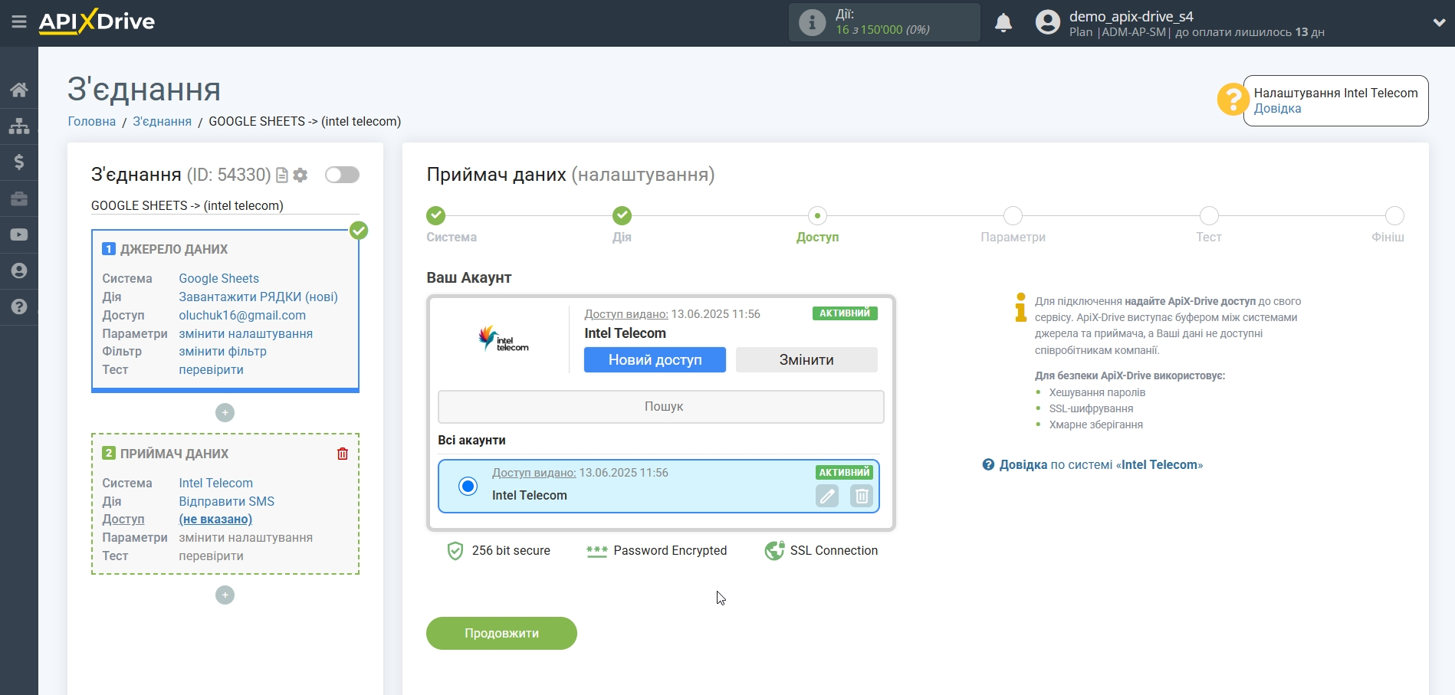The height and width of the screenshot is (695, 1455).
Task: Add step below data receiver
Action: click(x=225, y=595)
